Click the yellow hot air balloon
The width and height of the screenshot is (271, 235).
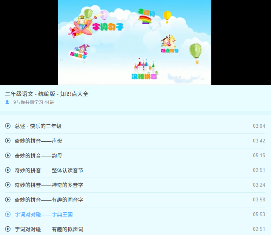click(x=167, y=16)
